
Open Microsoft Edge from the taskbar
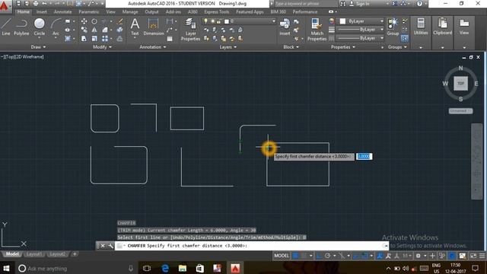[x=165, y=268]
